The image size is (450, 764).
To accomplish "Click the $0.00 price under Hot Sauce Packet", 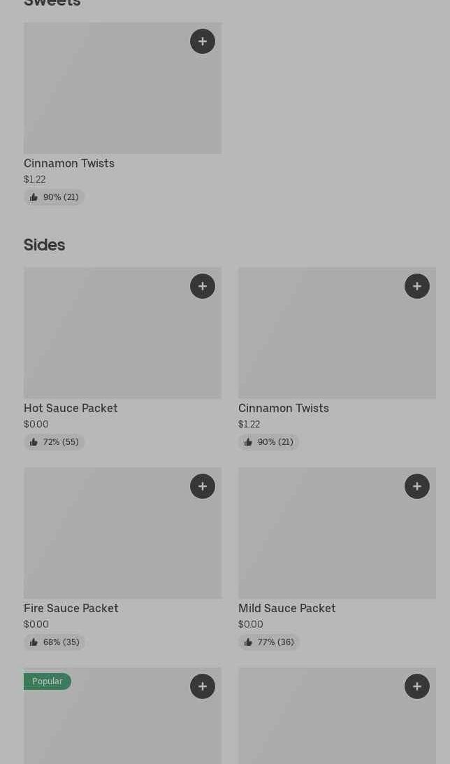I will click(36, 424).
